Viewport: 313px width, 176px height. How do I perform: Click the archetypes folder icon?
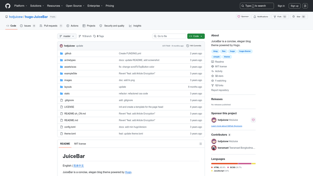[61, 60]
